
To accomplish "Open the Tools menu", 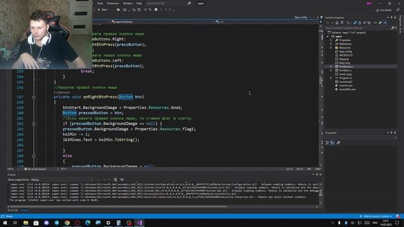I will 100,3.
